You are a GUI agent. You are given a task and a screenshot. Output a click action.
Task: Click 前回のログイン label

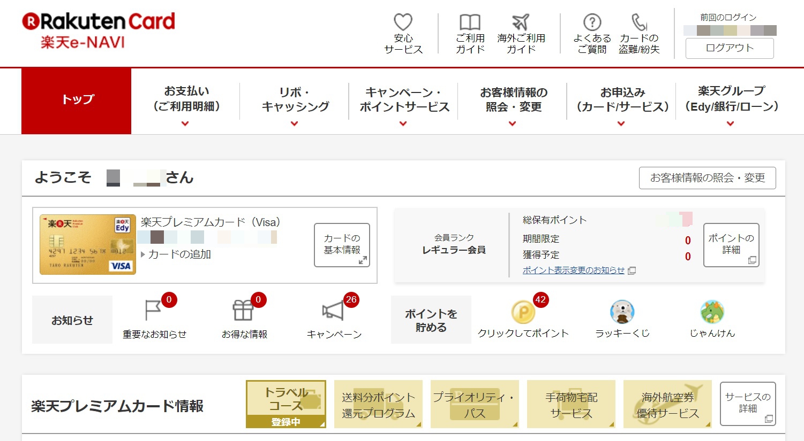pyautogui.click(x=728, y=18)
